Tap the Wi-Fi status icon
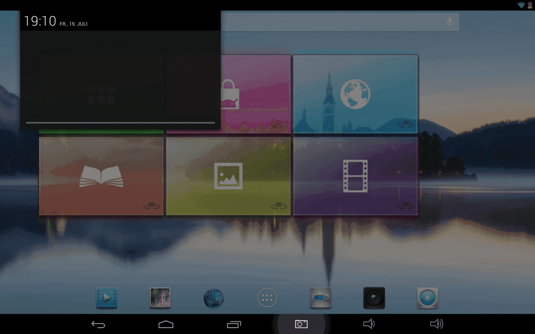 (521, 5)
